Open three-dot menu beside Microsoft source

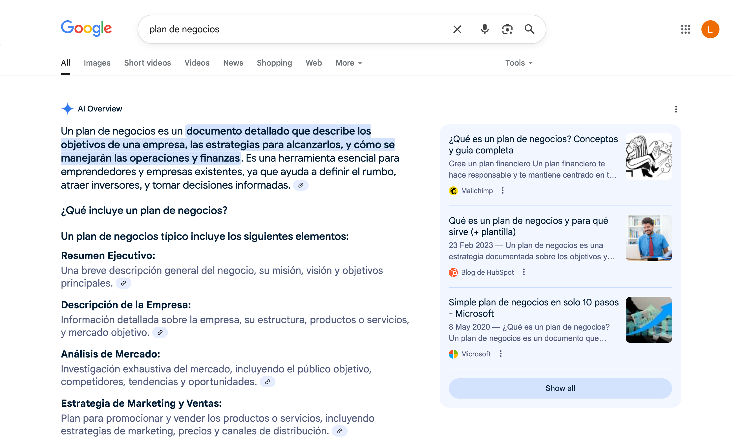[x=501, y=354]
